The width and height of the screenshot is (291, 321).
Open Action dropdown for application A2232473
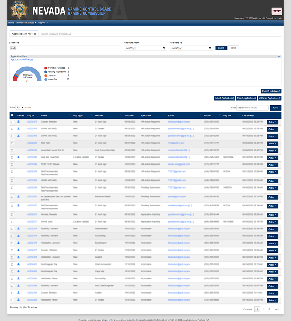(x=272, y=122)
